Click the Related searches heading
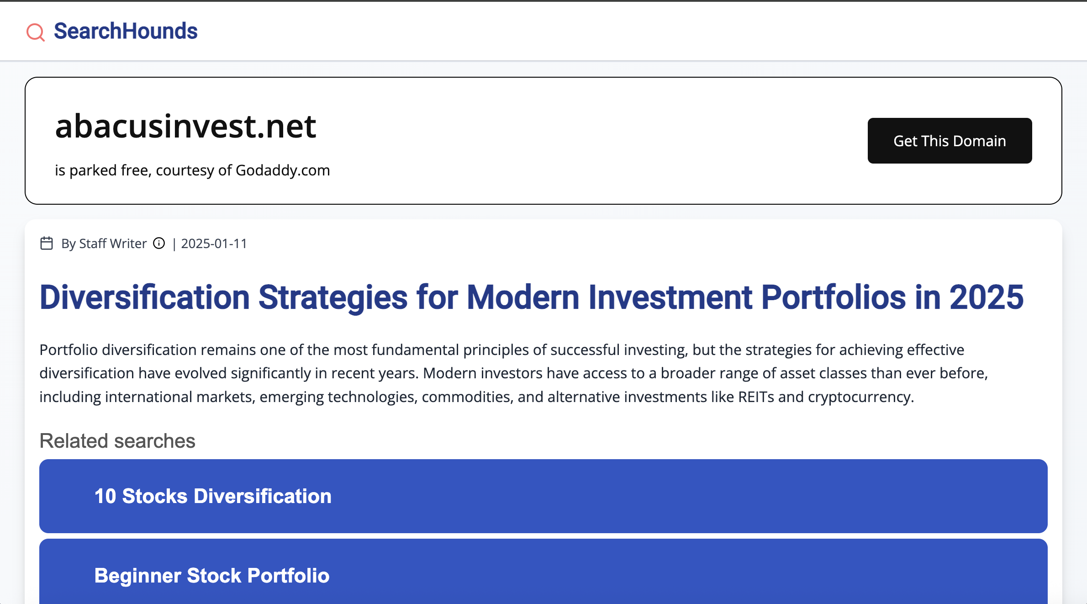The height and width of the screenshot is (604, 1087). [117, 441]
